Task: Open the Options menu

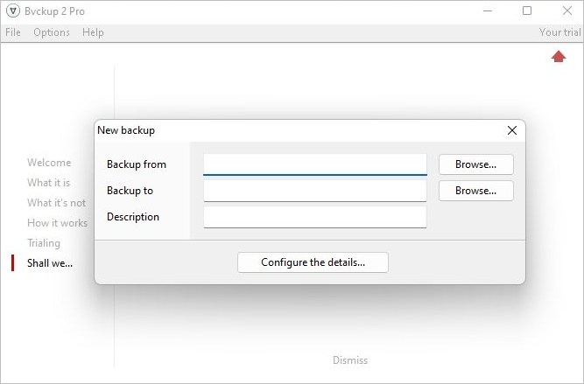Action: point(52,32)
